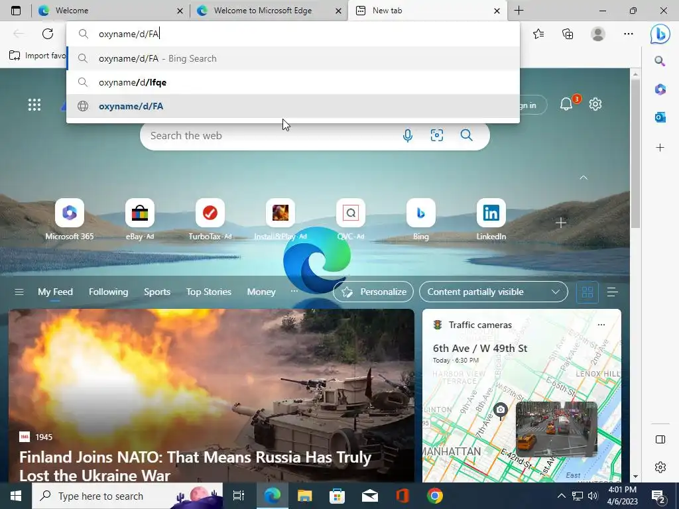Add a new quick link site
The width and height of the screenshot is (679, 509).
coord(561,223)
